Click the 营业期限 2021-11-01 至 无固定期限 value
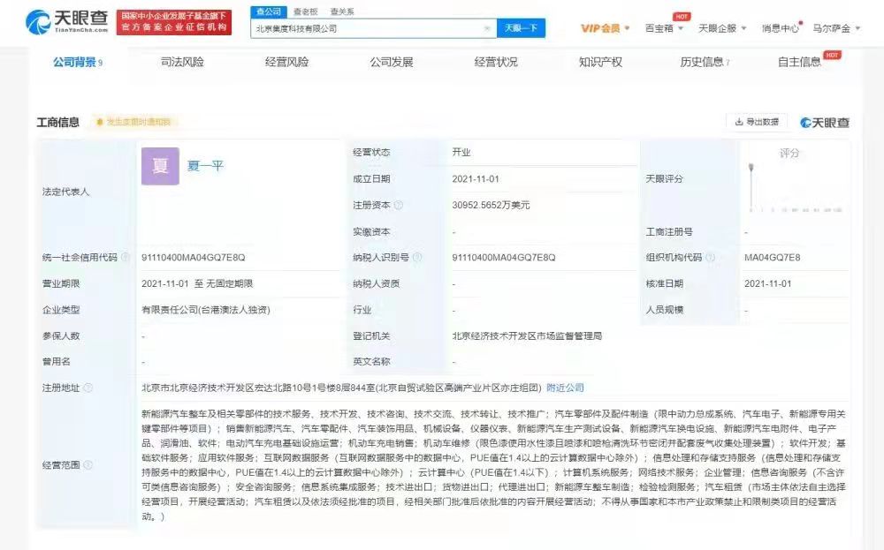Image resolution: width=884 pixels, height=550 pixels. [197, 283]
